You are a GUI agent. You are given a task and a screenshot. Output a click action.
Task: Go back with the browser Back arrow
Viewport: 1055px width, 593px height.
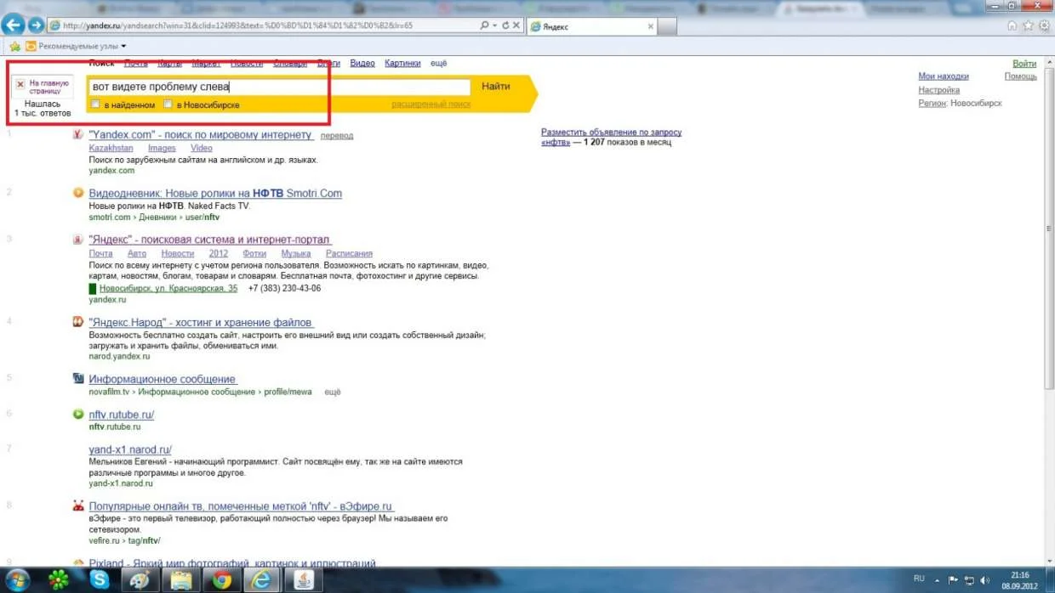pos(13,25)
